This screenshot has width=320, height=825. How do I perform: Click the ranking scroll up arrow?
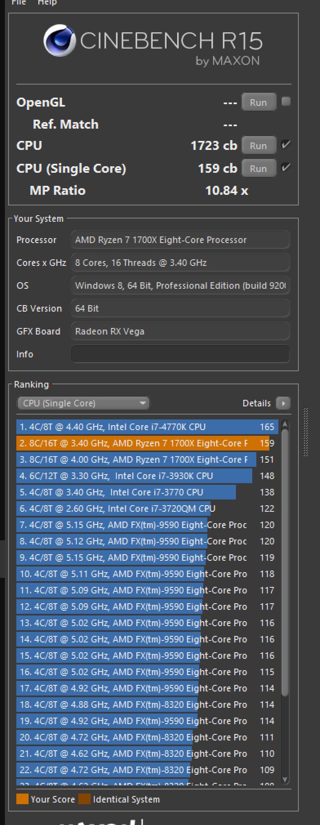pyautogui.click(x=285, y=424)
